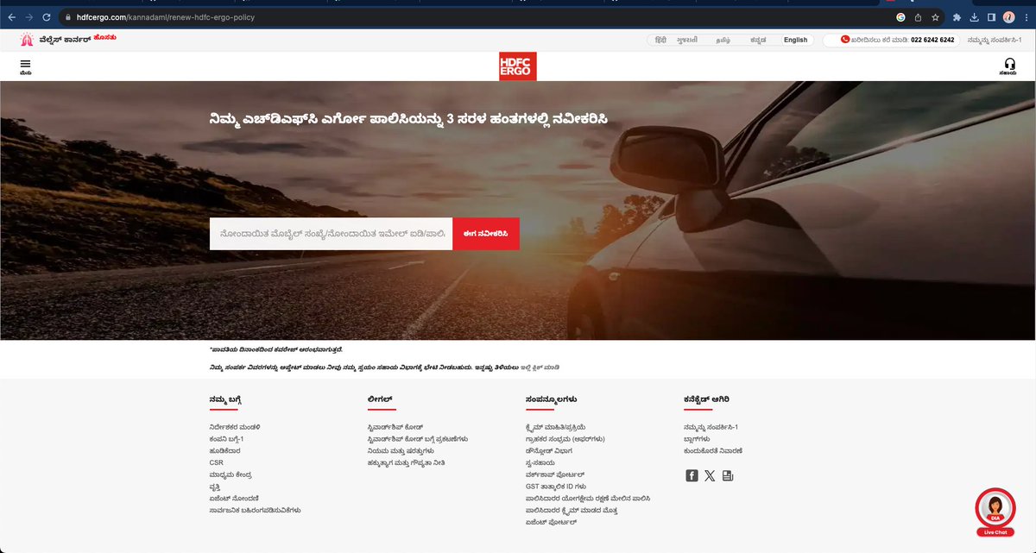This screenshot has height=553, width=1036.
Task: Share this page via share icon
Action: 918,17
